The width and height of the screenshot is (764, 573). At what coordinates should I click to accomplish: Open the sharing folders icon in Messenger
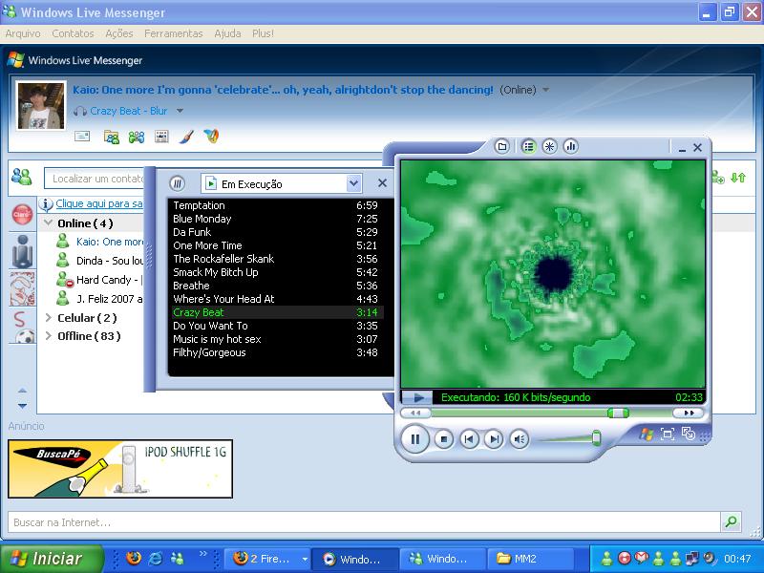[112, 138]
